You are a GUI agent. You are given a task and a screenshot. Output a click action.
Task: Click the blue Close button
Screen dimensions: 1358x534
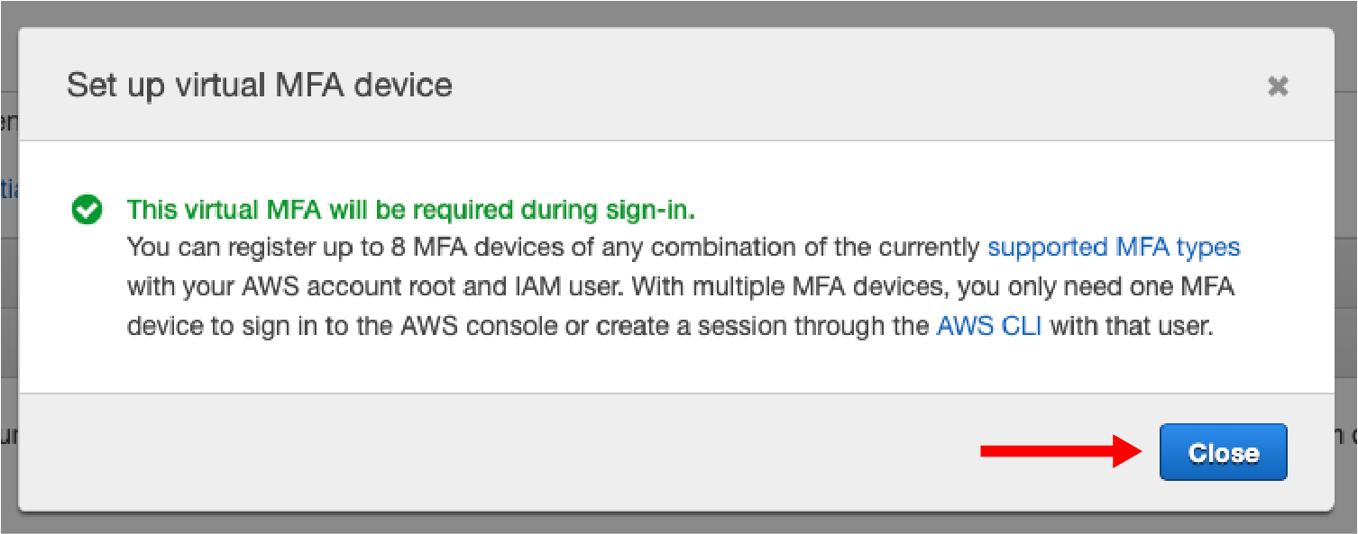1223,452
